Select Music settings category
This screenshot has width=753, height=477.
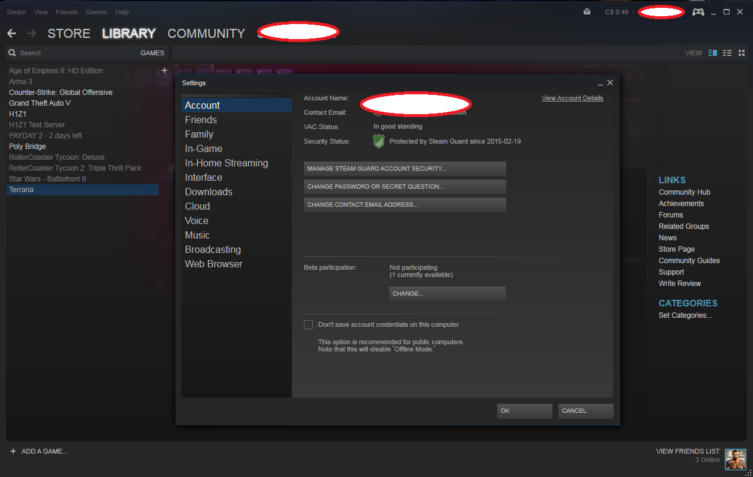click(237, 235)
